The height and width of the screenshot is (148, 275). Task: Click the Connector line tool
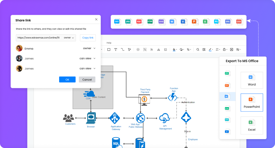122,49
